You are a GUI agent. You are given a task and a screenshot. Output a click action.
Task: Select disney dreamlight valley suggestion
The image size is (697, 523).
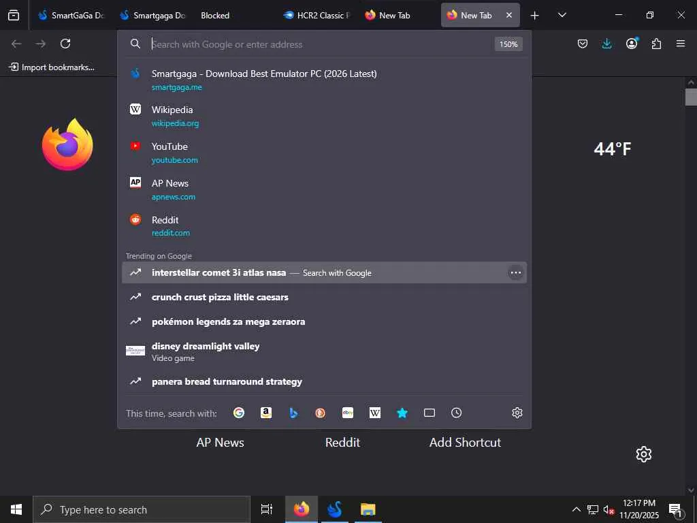point(324,351)
